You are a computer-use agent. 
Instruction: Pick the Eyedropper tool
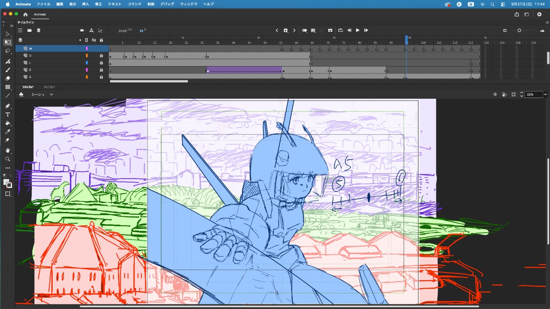(x=8, y=132)
